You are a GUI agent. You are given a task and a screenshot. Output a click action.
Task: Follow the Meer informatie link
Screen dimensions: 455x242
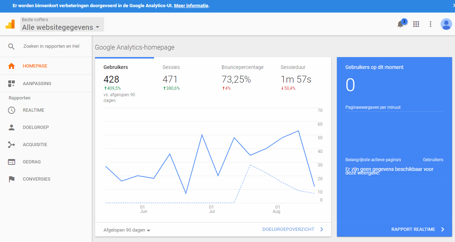point(191,6)
